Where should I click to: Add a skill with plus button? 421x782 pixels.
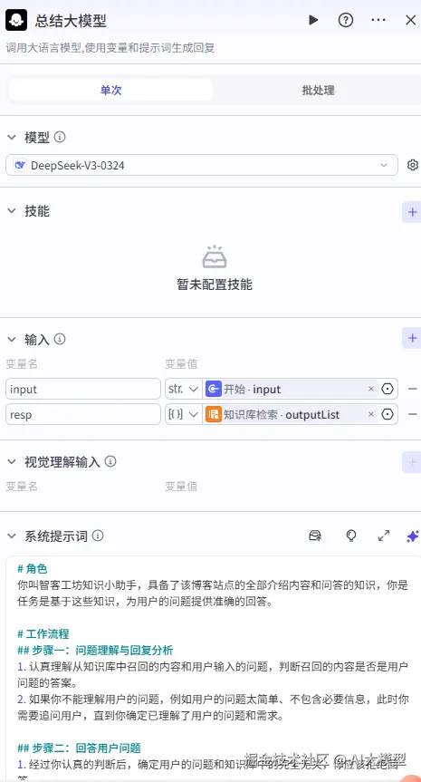[x=412, y=212]
